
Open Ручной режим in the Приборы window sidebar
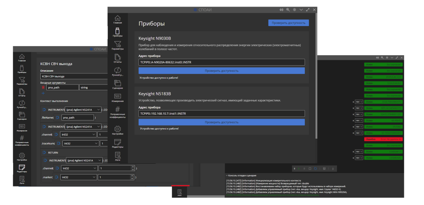pyautogui.click(x=118, y=71)
